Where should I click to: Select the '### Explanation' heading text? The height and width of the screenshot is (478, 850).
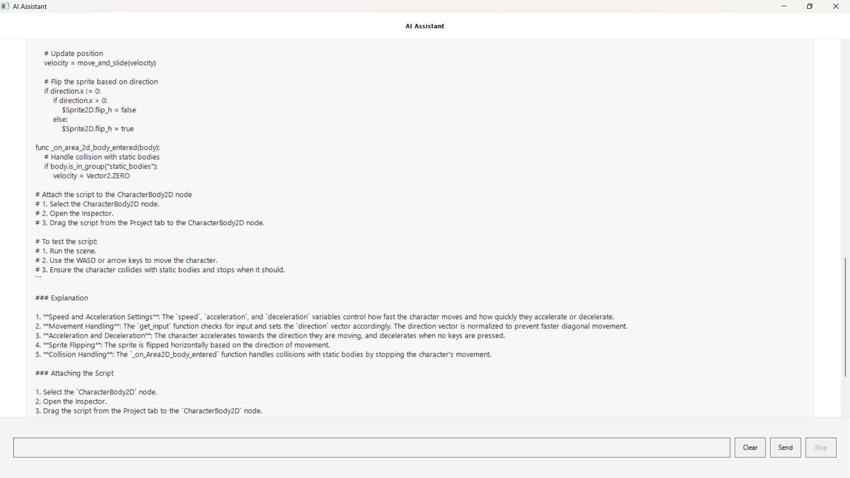pyautogui.click(x=62, y=298)
